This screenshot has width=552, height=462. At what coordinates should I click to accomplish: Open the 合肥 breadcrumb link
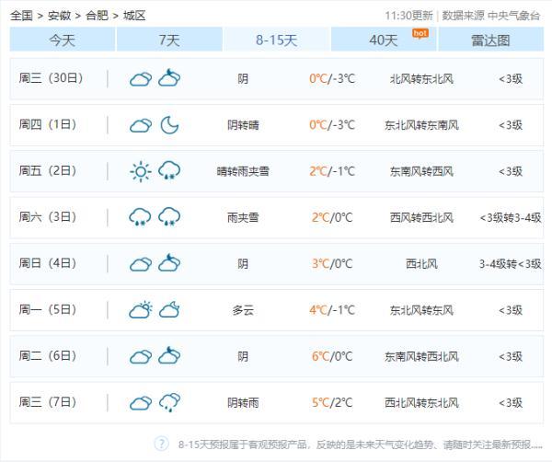click(x=97, y=16)
